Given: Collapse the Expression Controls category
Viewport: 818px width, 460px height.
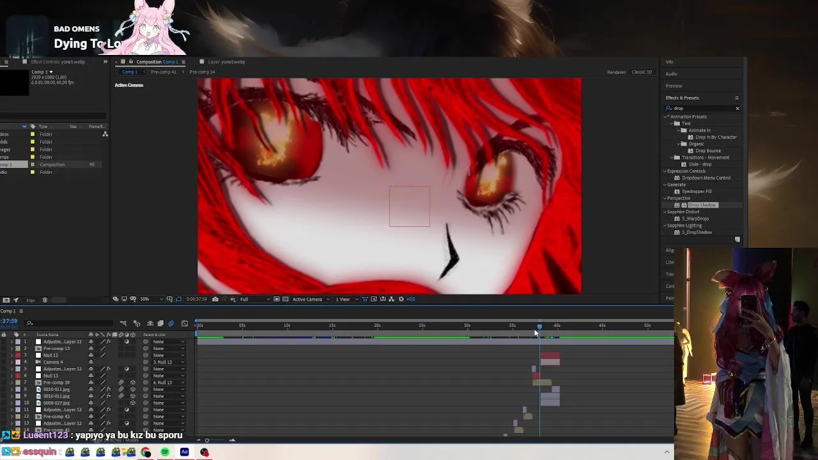Looking at the screenshot, I should tap(665, 171).
